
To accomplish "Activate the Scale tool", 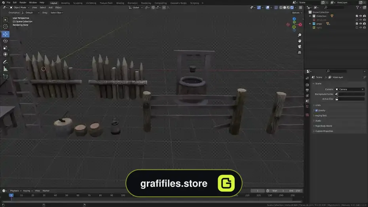I will [5, 47].
